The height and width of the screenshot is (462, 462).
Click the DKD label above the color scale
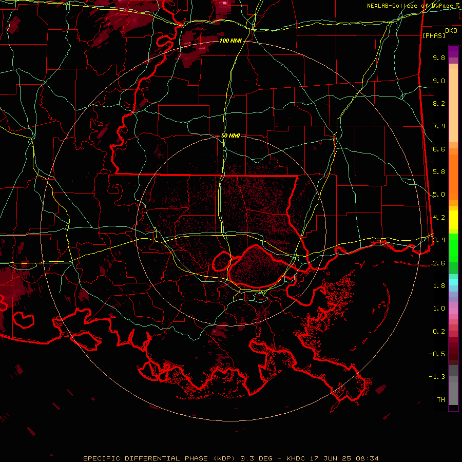451,31
